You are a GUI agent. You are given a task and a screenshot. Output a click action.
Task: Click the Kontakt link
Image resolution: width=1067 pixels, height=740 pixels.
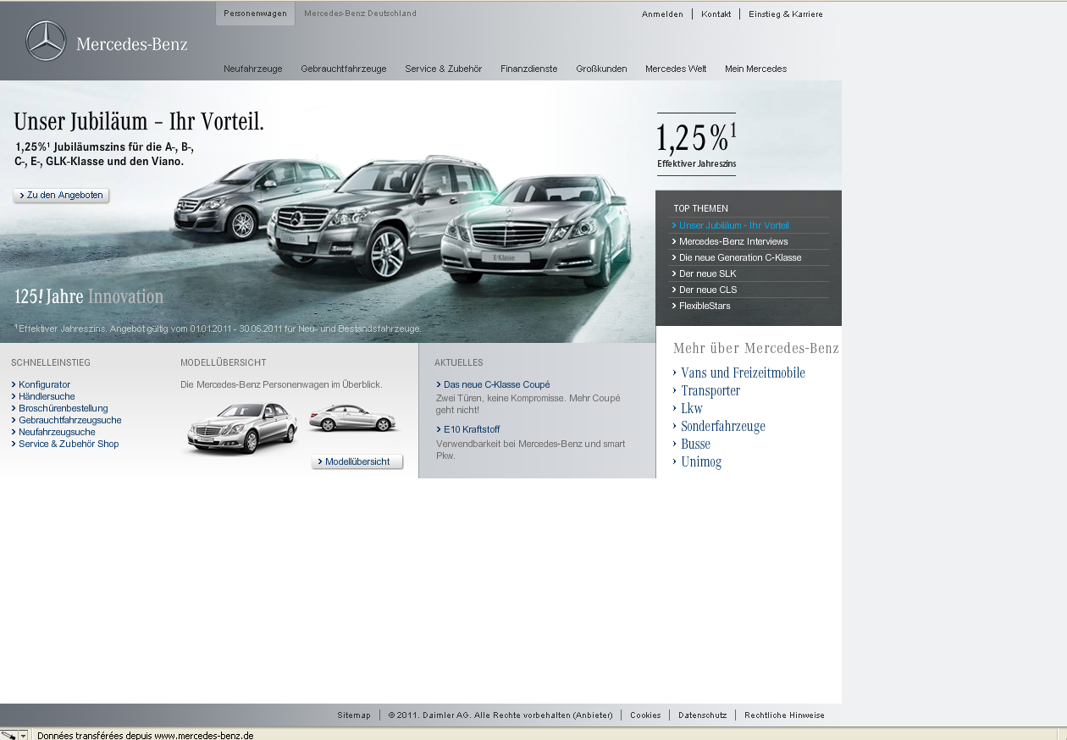click(x=716, y=14)
